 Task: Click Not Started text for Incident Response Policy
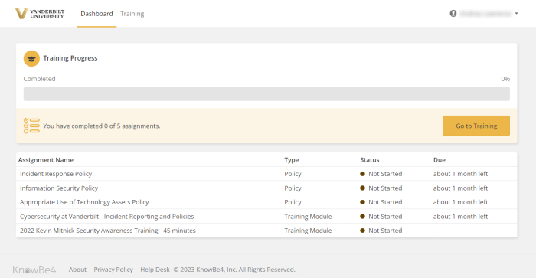coord(385,174)
